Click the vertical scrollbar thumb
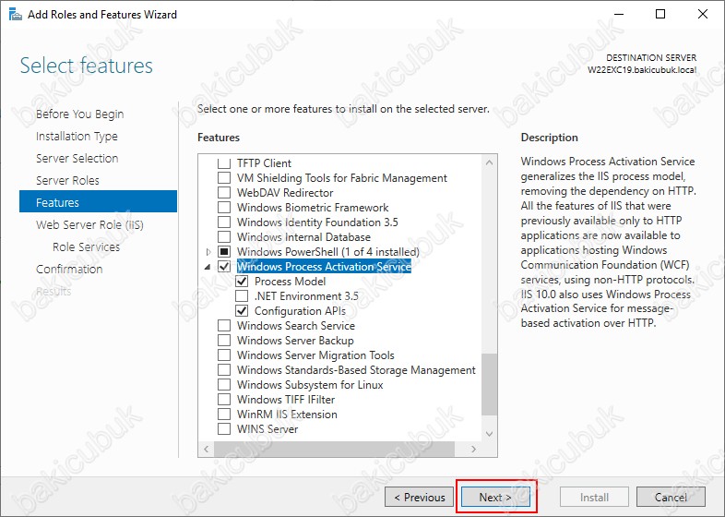This screenshot has width=725, height=517. pos(489,385)
